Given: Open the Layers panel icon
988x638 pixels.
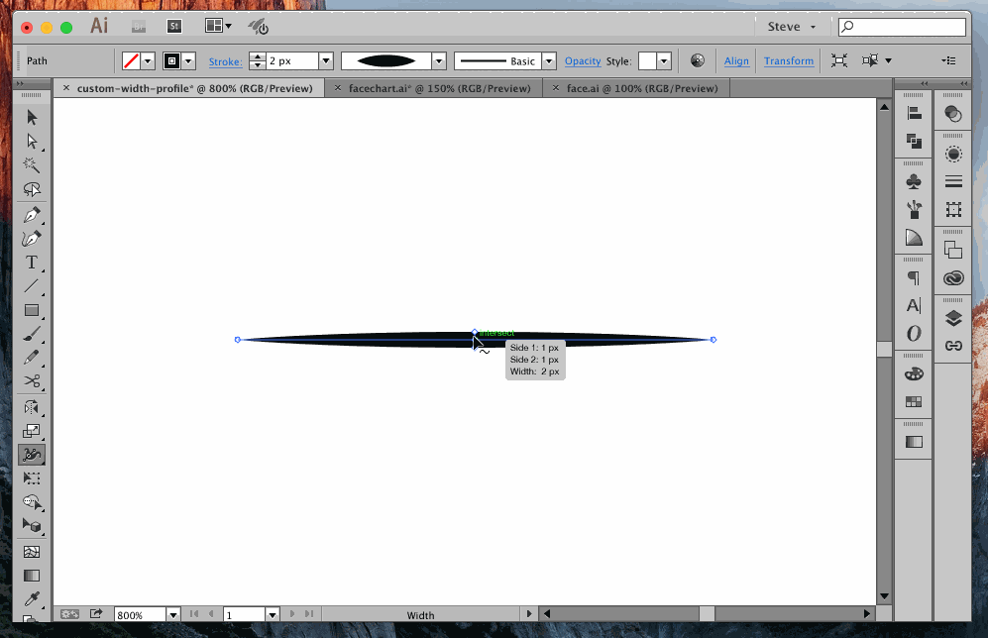Looking at the screenshot, I should point(953,318).
